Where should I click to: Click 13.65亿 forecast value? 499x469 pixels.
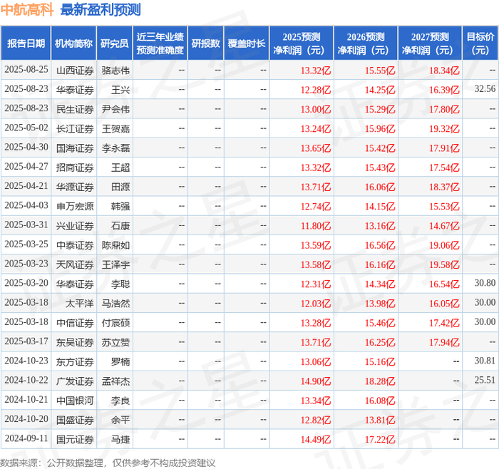(316, 148)
